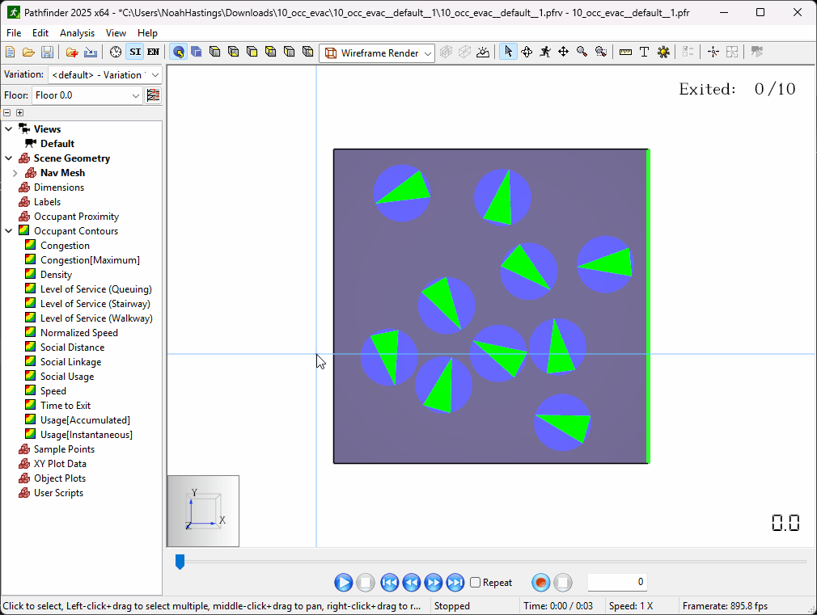Select the magnifying glass zoom tool

coord(582,52)
